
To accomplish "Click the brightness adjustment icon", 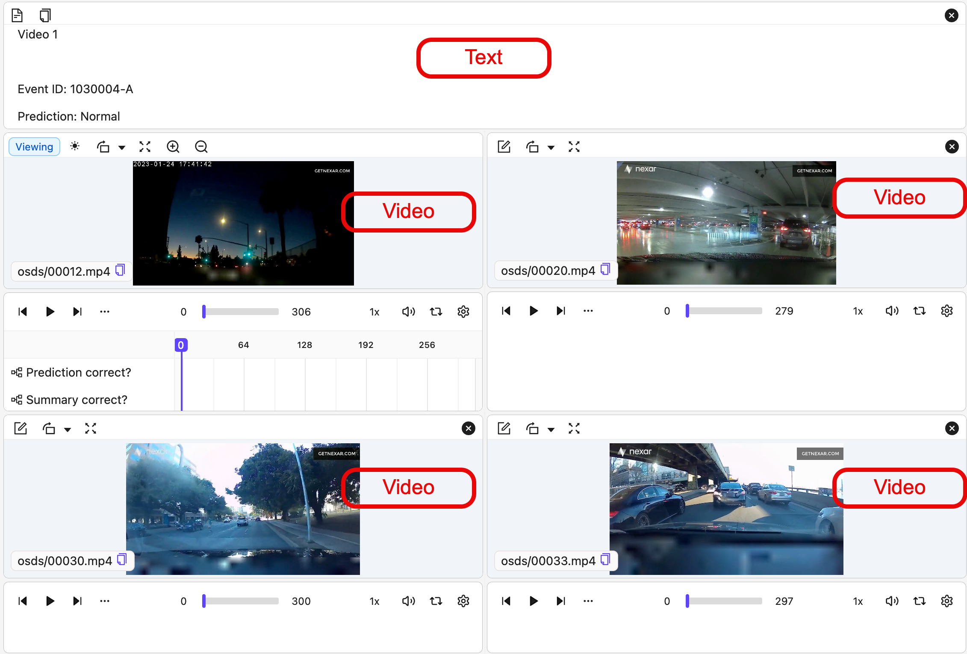I will tap(75, 147).
